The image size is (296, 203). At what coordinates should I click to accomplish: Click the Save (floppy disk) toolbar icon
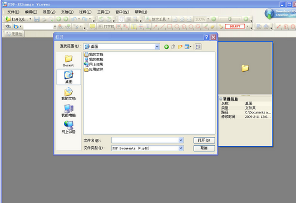tap(37, 19)
